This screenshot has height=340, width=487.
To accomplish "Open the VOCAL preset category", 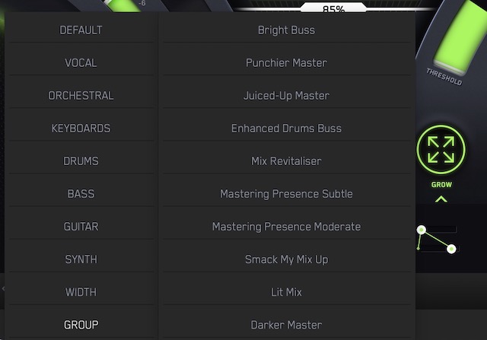I will click(81, 62).
